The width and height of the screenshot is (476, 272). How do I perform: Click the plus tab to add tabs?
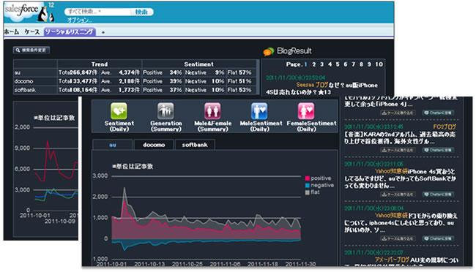coord(103,32)
